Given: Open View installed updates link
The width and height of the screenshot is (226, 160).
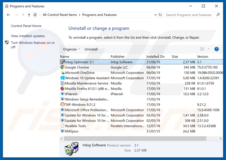Looking at the screenshot, I should click(x=28, y=36).
